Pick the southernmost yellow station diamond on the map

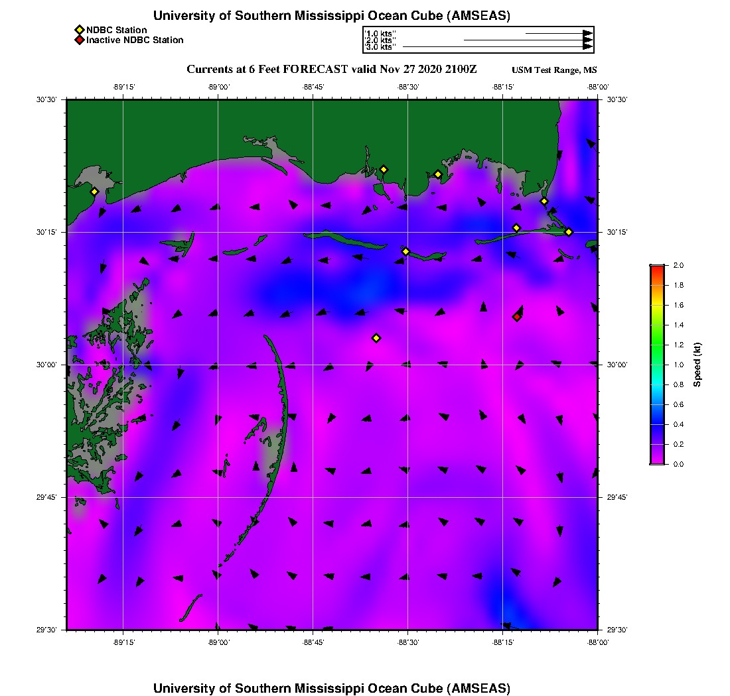376,338
